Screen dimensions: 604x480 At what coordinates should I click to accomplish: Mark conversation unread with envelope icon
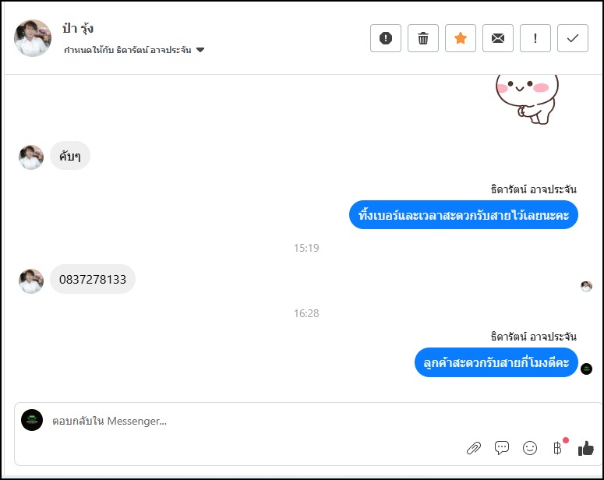pos(498,38)
